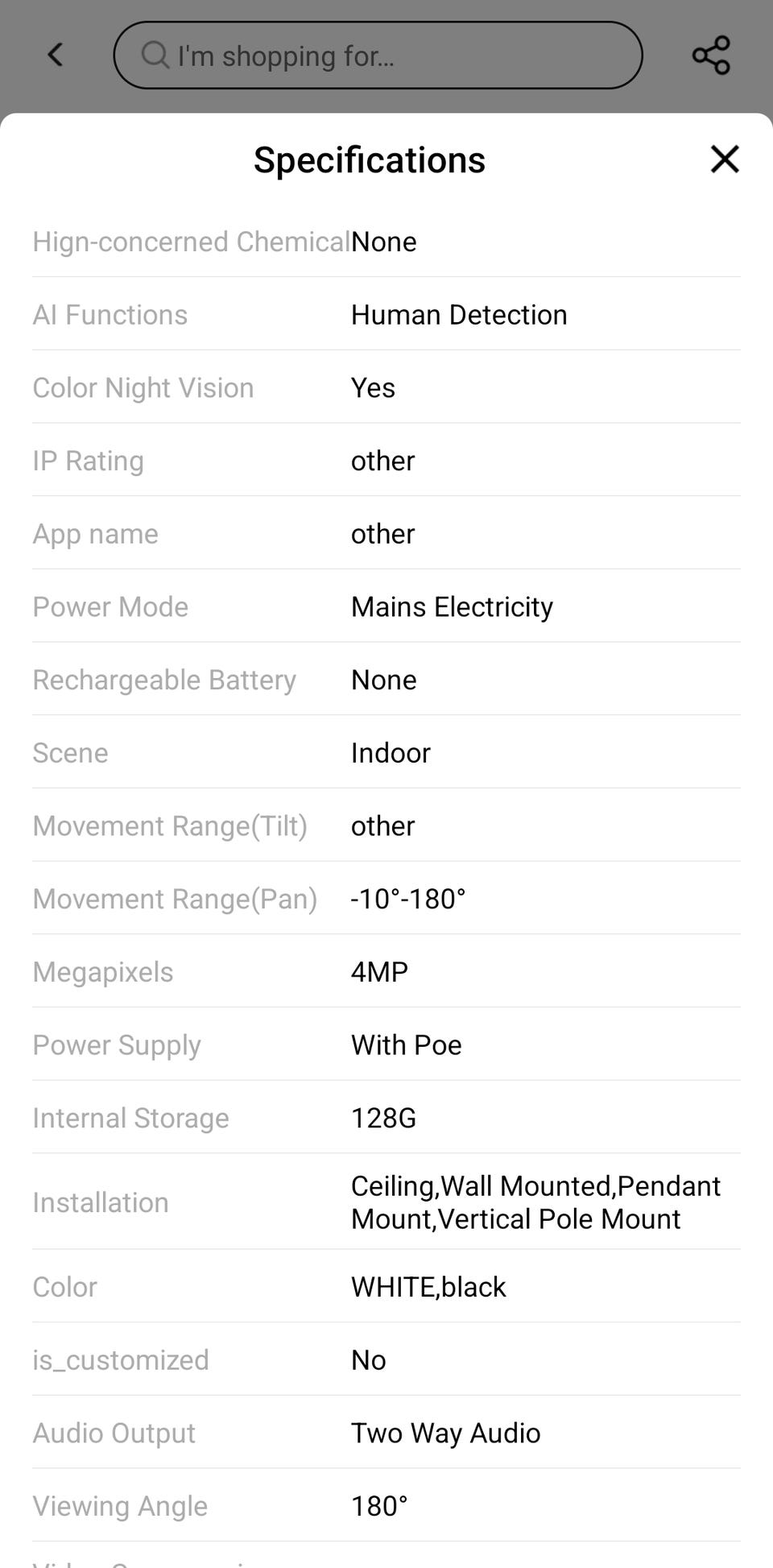Tap the search magnifier icon
This screenshot has width=773, height=1568.
(x=155, y=55)
